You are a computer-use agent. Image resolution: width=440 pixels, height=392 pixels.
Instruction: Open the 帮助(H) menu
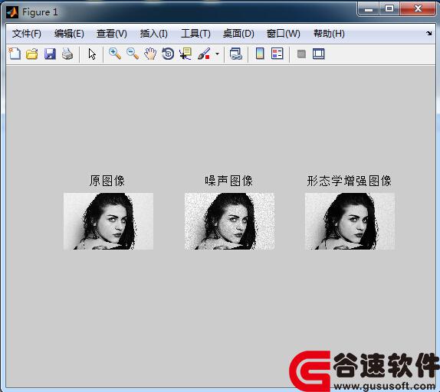(x=329, y=34)
